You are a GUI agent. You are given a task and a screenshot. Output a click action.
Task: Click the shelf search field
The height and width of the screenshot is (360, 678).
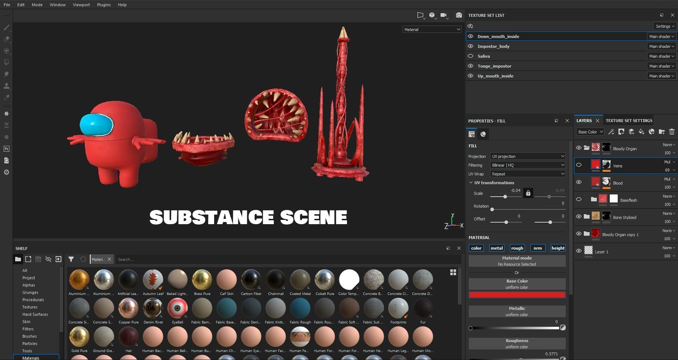pyautogui.click(x=288, y=260)
